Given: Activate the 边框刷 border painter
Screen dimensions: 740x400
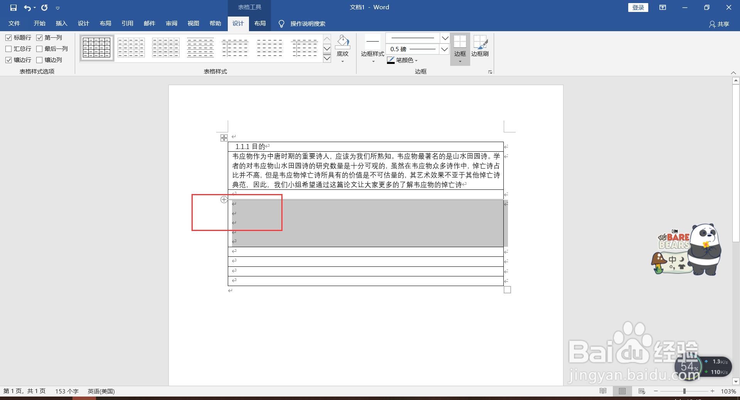Looking at the screenshot, I should tap(480, 46).
